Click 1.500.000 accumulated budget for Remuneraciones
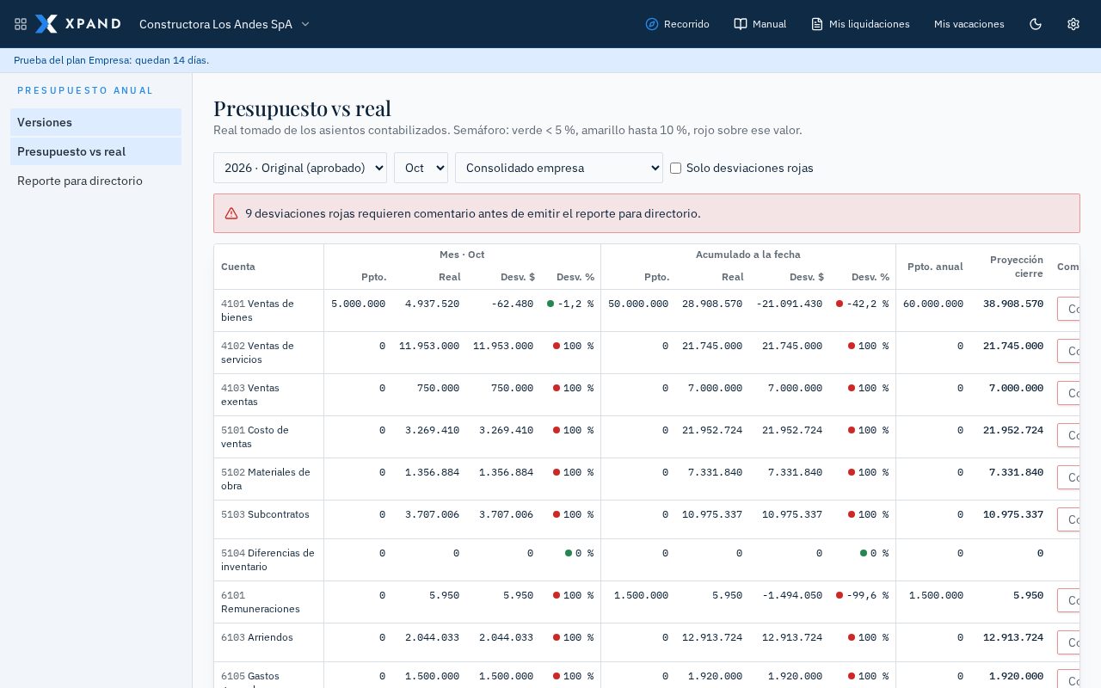The width and height of the screenshot is (1101, 688). [641, 595]
